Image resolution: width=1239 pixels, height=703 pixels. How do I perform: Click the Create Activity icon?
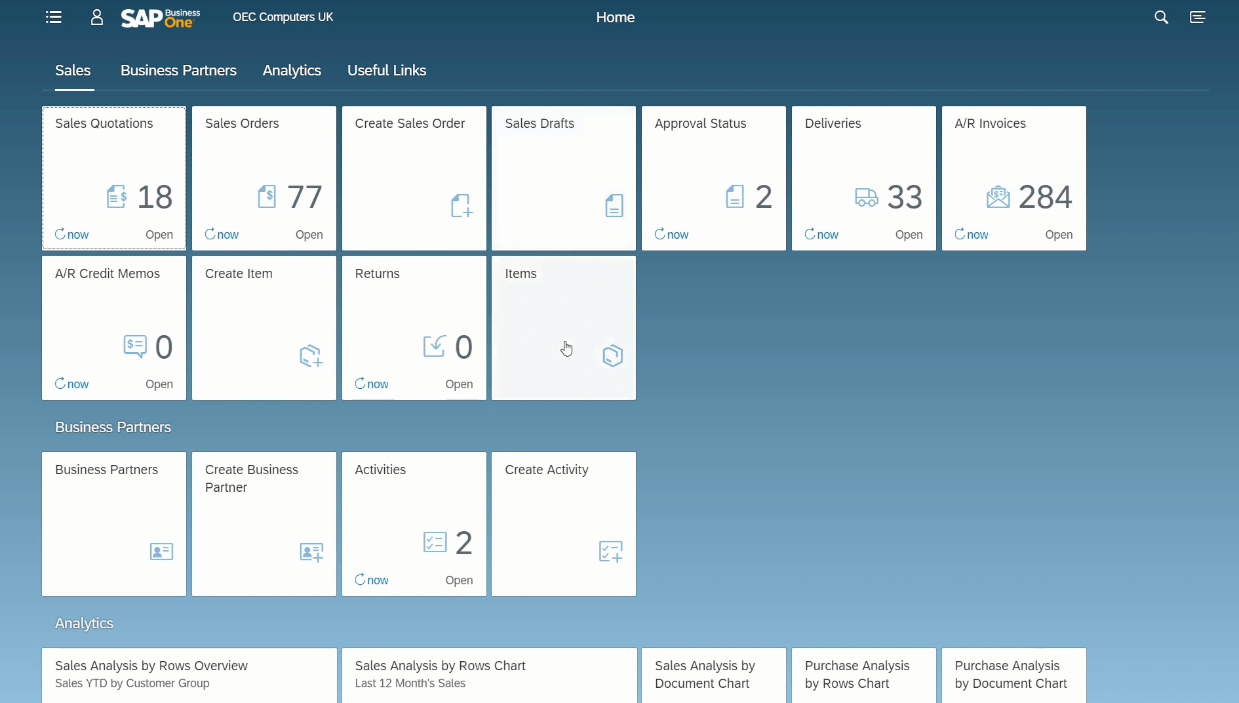point(610,551)
